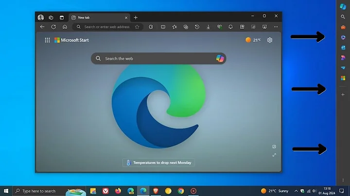
Task: Launch Firefox from the taskbar
Action: point(118,191)
